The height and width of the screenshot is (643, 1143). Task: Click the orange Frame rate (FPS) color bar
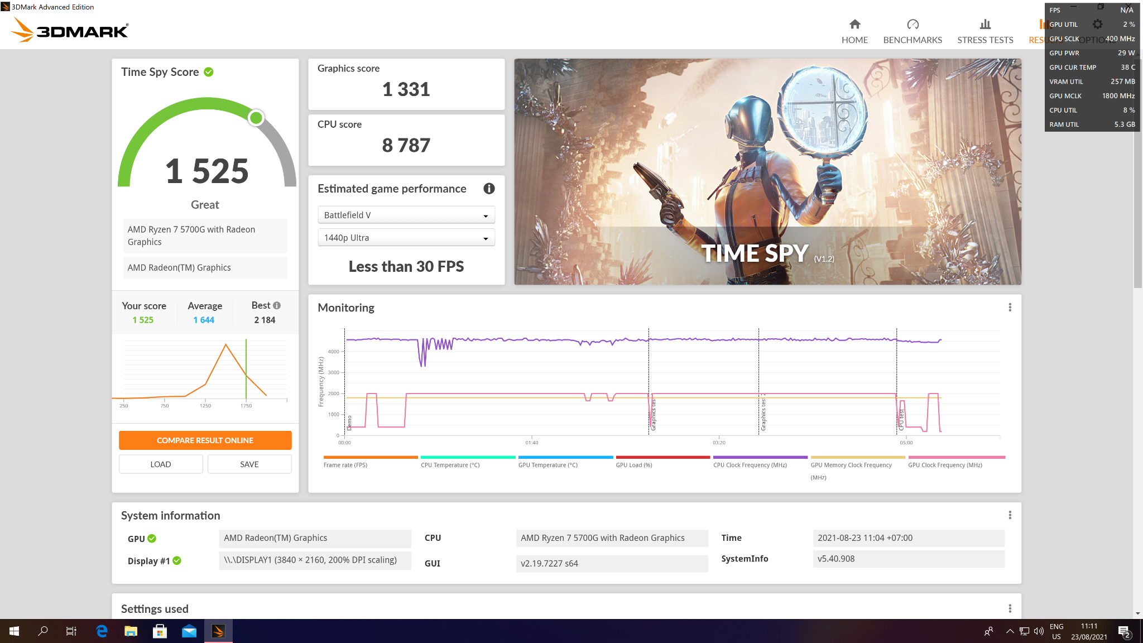click(x=370, y=457)
